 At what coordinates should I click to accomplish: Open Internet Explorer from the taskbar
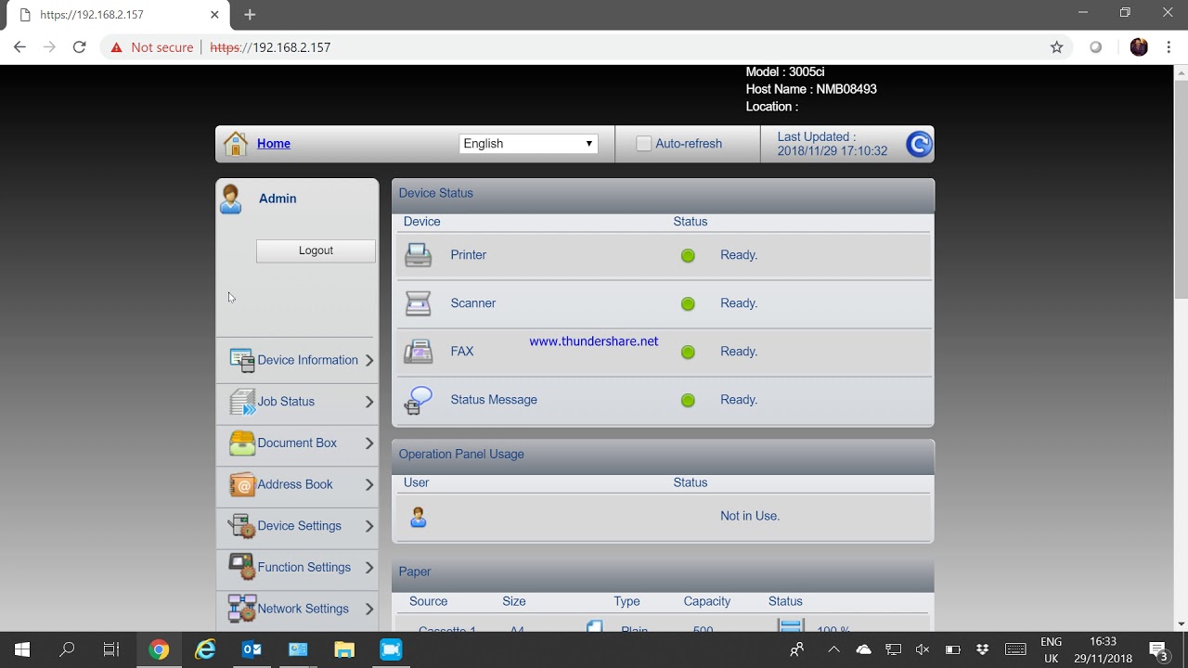205,649
